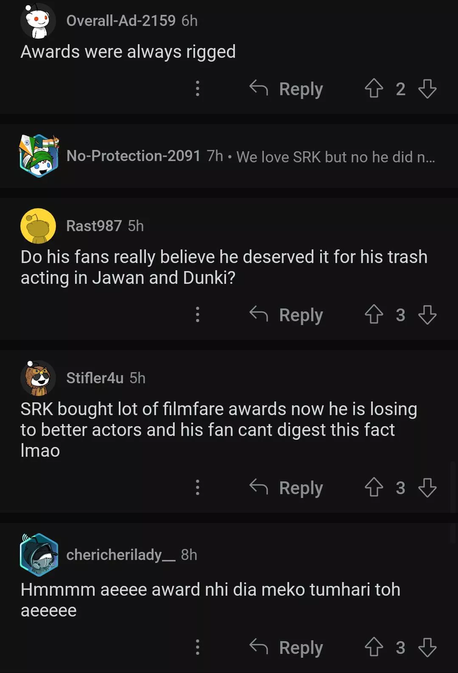Open more options for Overall-Ad-2159 comment

pyautogui.click(x=198, y=88)
